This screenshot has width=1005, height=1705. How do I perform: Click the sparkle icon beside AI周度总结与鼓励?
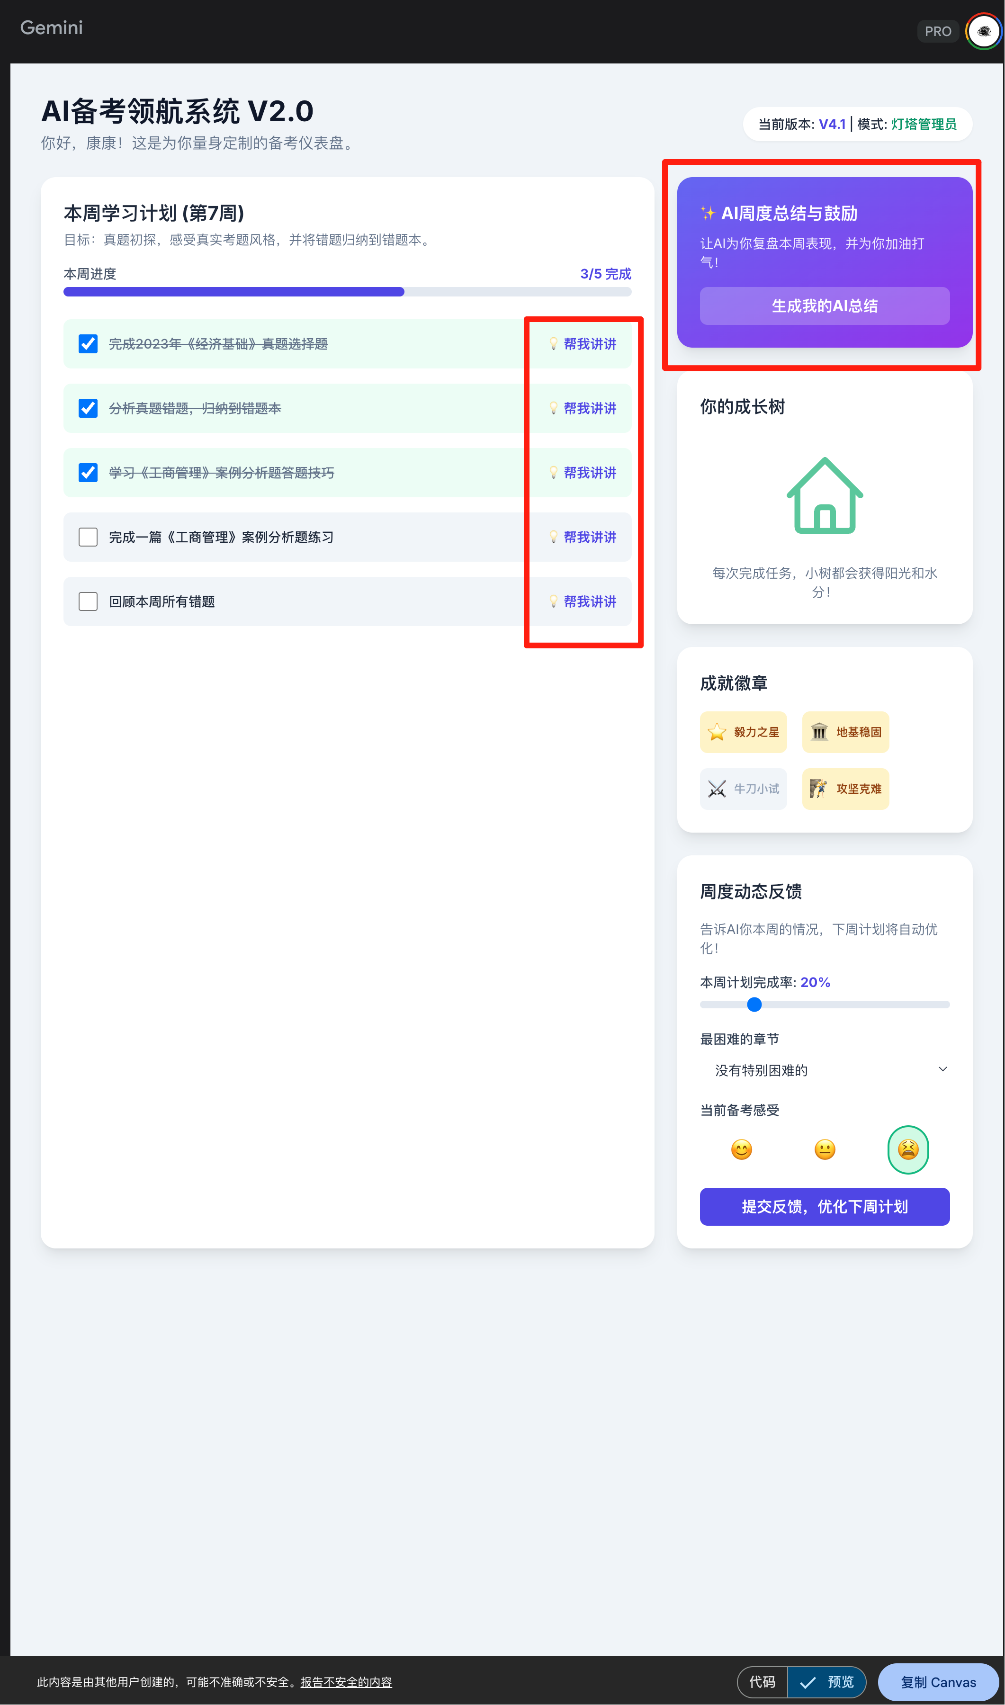pos(708,213)
